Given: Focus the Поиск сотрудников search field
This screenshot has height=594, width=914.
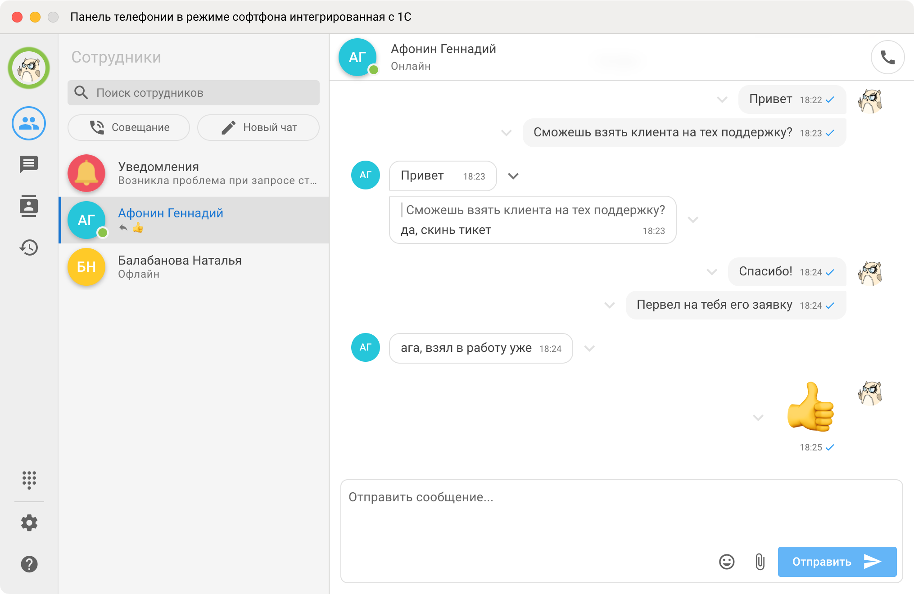Looking at the screenshot, I should (x=194, y=93).
